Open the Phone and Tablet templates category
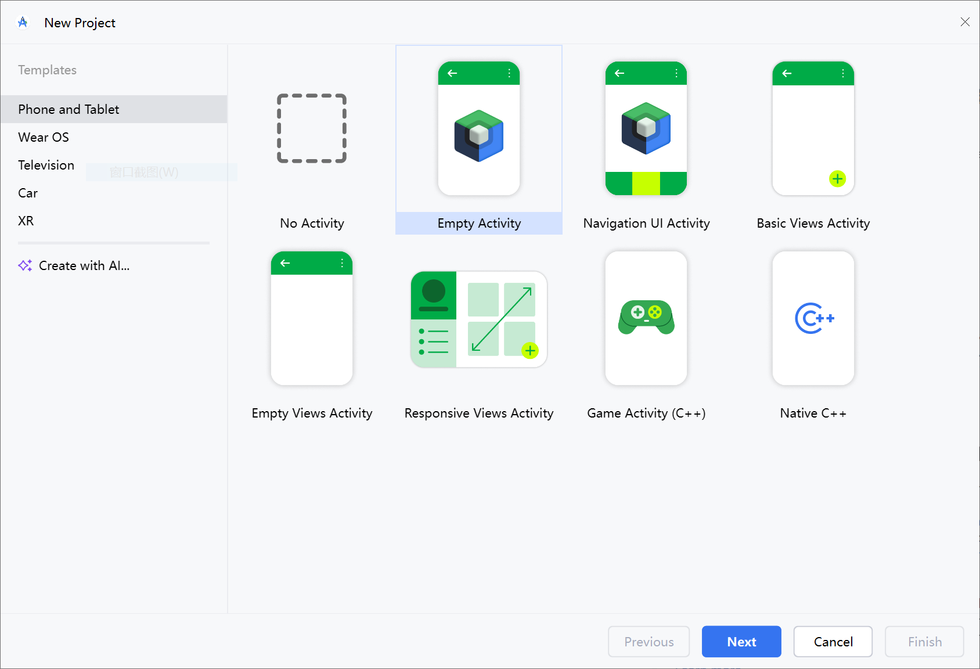This screenshot has height=669, width=980. pos(114,109)
